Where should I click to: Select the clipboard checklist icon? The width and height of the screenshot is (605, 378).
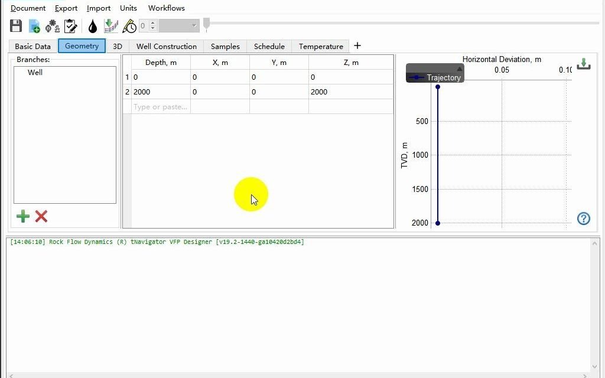(71, 26)
